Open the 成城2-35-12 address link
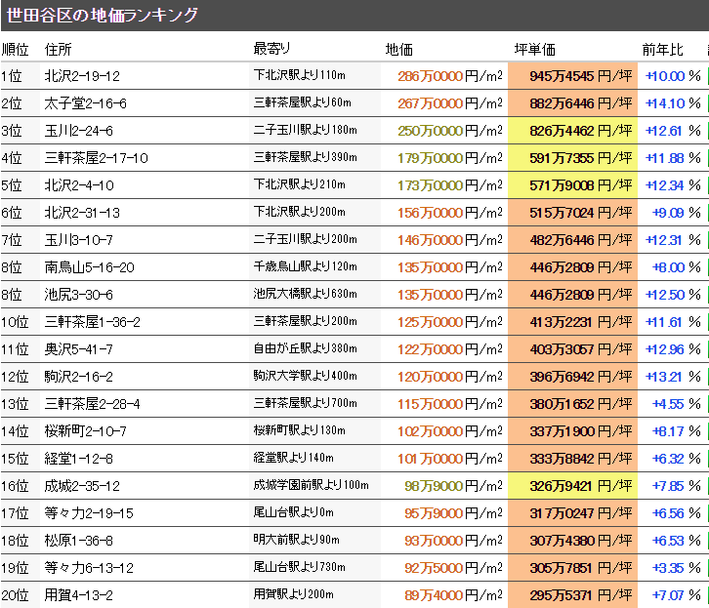The width and height of the screenshot is (709, 608). [82, 486]
